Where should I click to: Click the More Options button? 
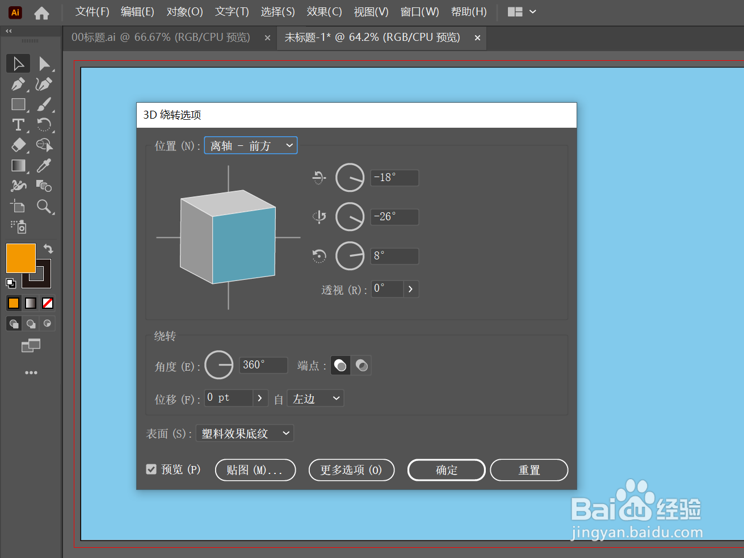click(351, 470)
